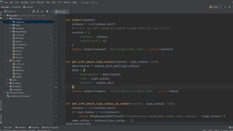Open the Zodiac run configuration dropdown
Viewport: 233px width, 131px height.
215,7
